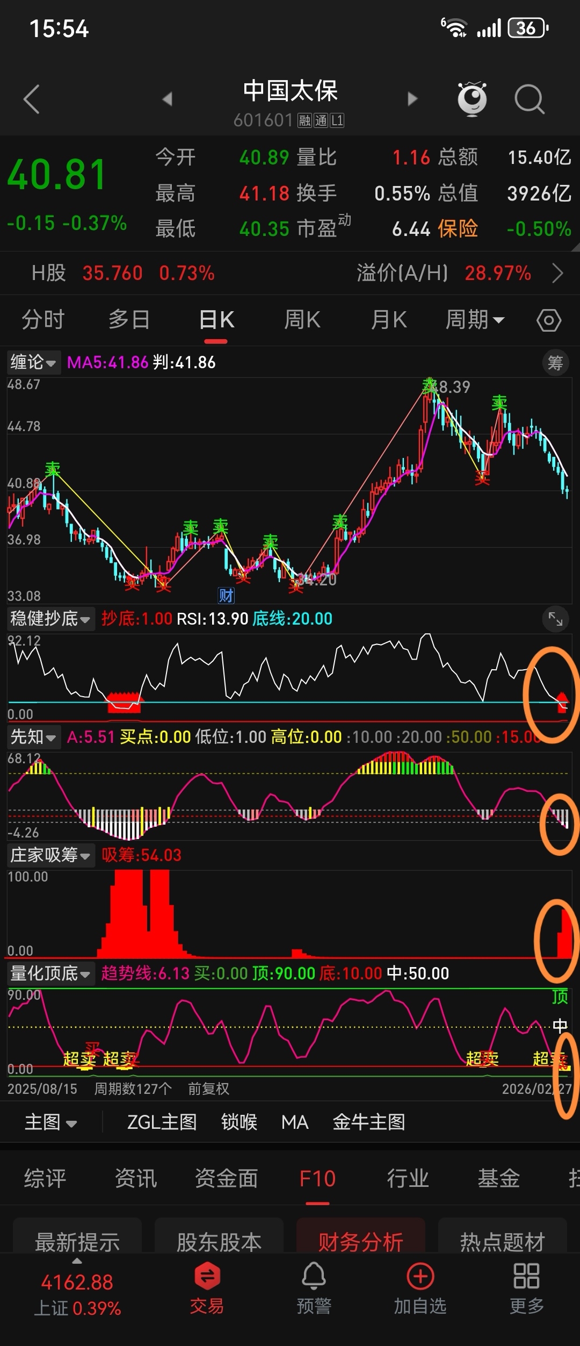The width and height of the screenshot is (580, 1346).
Task: Tap the 趋势线:6.13 value
Action: (x=145, y=973)
